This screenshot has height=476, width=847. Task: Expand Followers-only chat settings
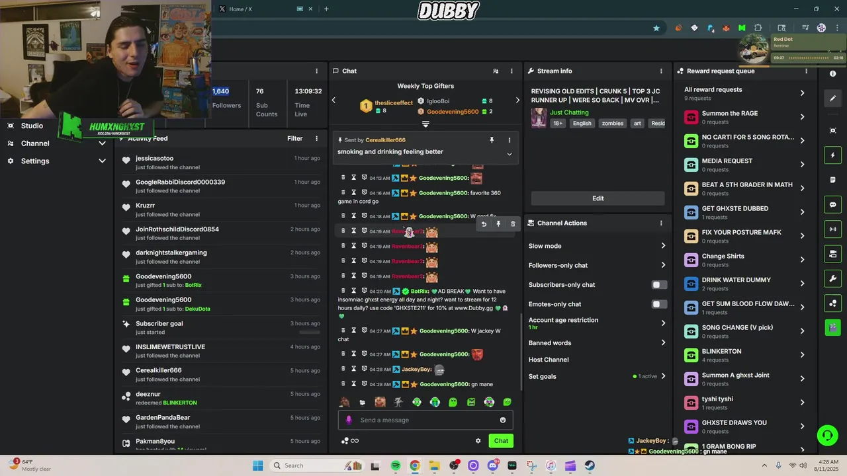coord(598,265)
